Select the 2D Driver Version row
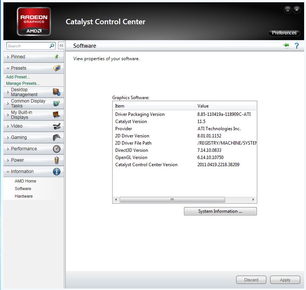 [185, 136]
